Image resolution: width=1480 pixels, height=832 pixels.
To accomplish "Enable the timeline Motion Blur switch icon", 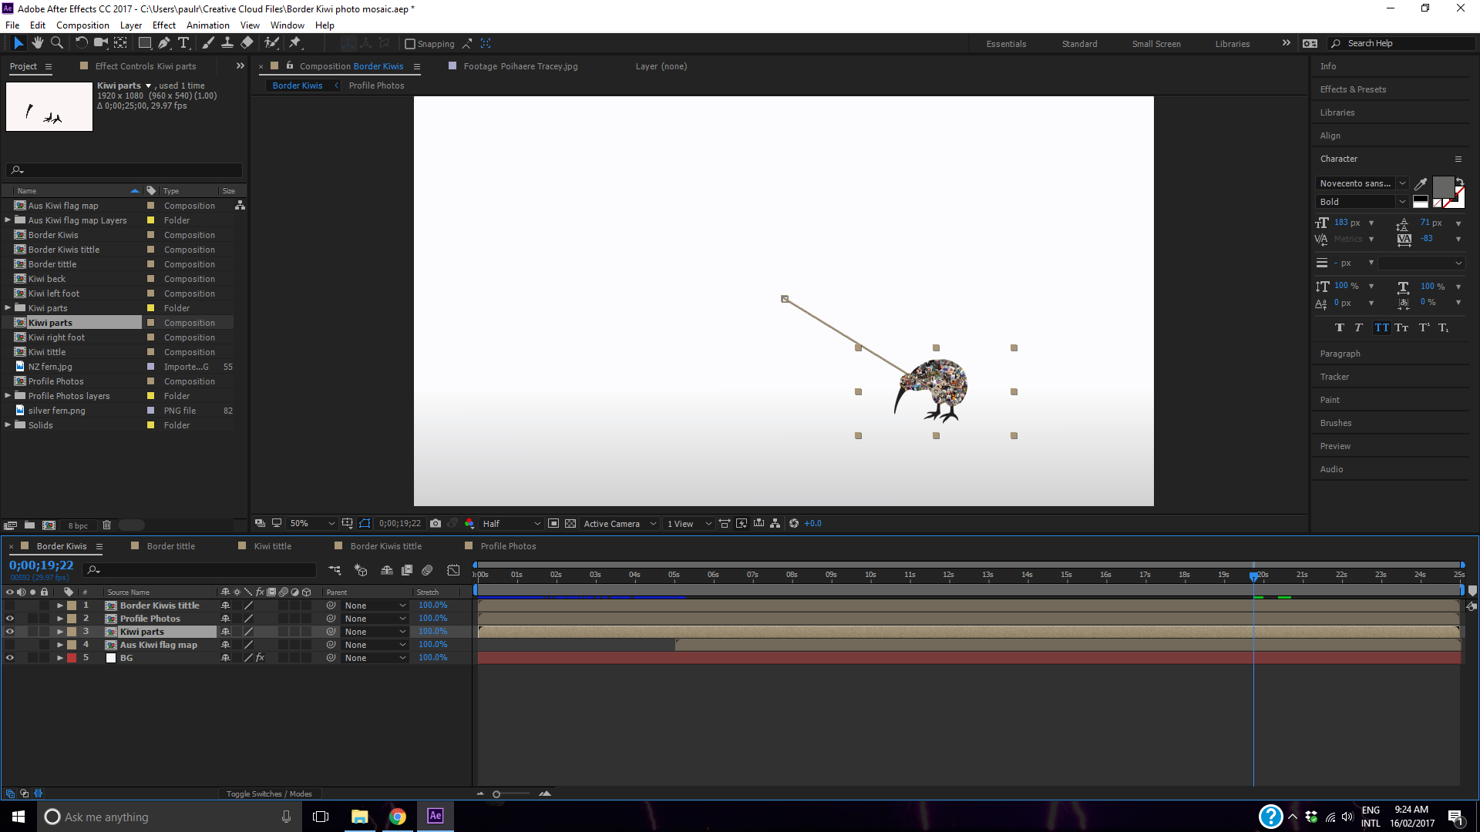I will 428,570.
